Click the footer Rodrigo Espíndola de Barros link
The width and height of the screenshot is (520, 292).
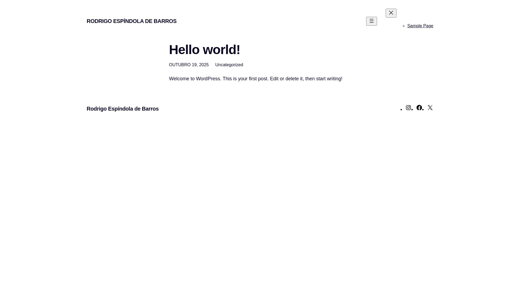(122, 109)
